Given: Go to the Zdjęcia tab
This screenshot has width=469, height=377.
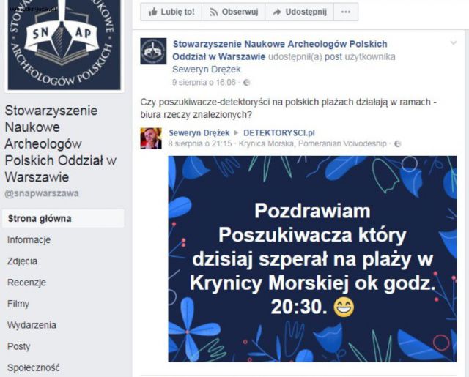Looking at the screenshot, I should 23,261.
